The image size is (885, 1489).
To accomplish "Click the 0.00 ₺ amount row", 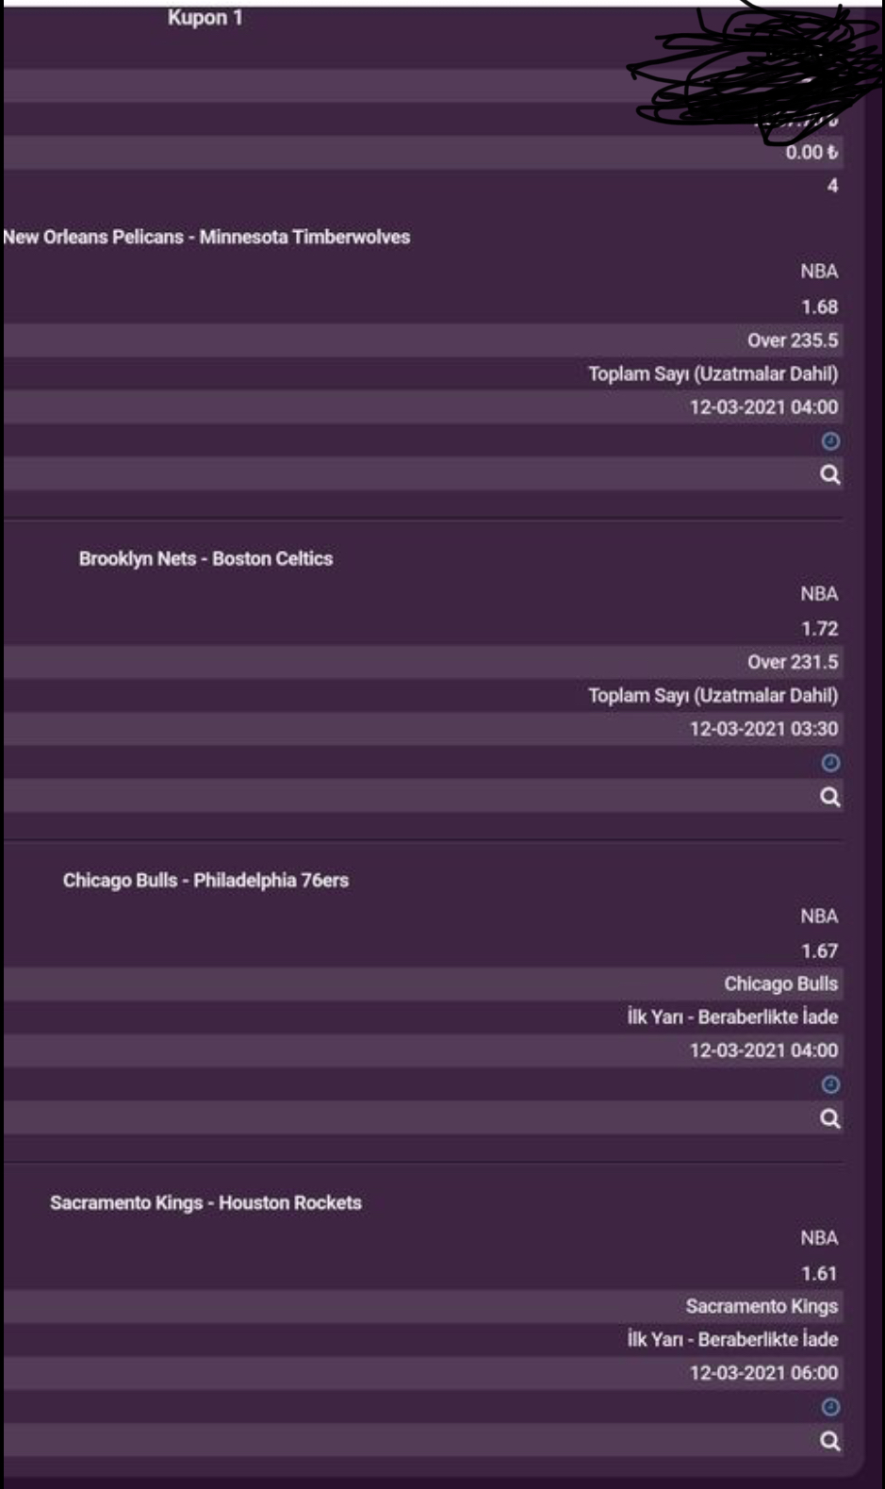I will [x=422, y=152].
